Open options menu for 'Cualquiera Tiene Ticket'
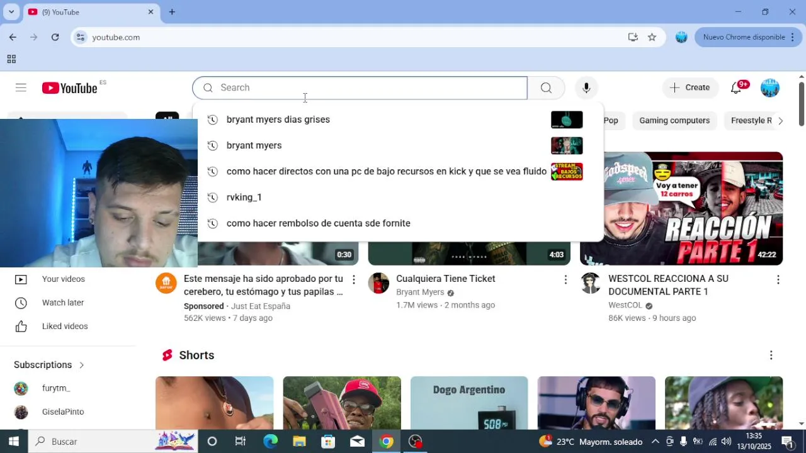Image resolution: width=806 pixels, height=453 pixels. coord(565,279)
